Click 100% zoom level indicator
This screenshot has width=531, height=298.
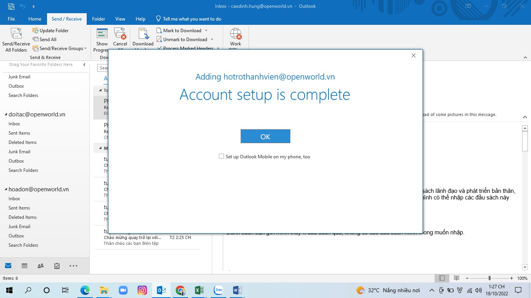pyautogui.click(x=522, y=278)
